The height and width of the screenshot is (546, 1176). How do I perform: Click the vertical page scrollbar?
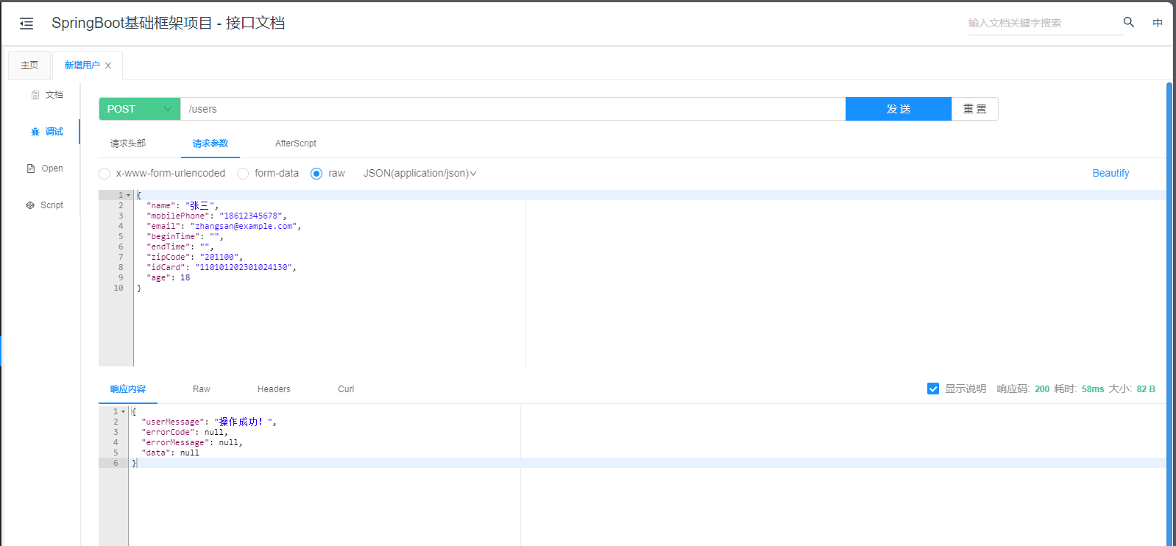[1169, 313]
